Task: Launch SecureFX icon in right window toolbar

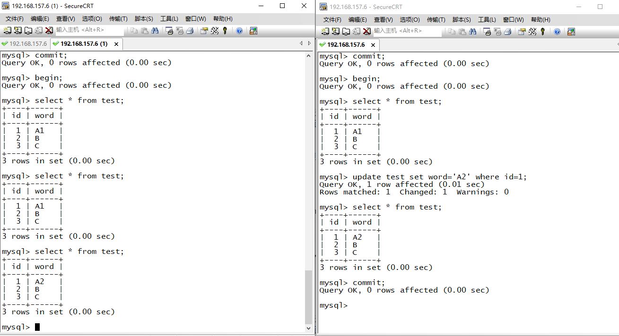Action: pyautogui.click(x=571, y=31)
